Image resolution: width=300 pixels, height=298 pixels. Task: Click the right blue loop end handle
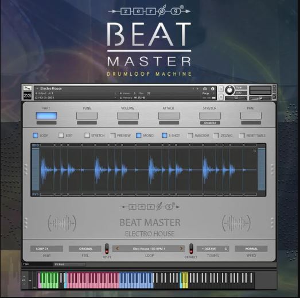point(262,169)
